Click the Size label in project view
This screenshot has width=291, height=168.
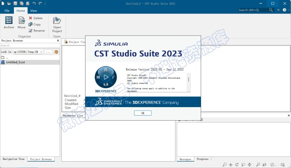[68, 108]
